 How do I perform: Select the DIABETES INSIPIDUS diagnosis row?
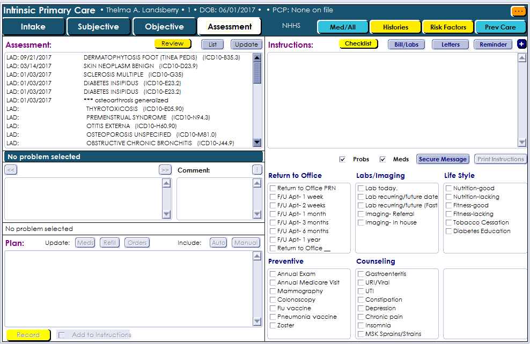coord(111,83)
